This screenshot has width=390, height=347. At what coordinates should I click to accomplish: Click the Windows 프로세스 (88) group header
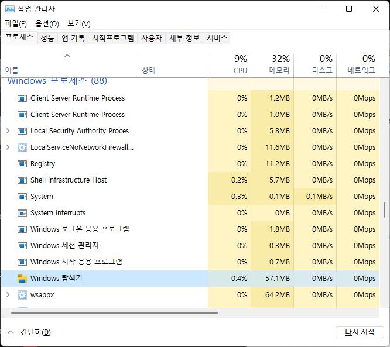coord(57,81)
